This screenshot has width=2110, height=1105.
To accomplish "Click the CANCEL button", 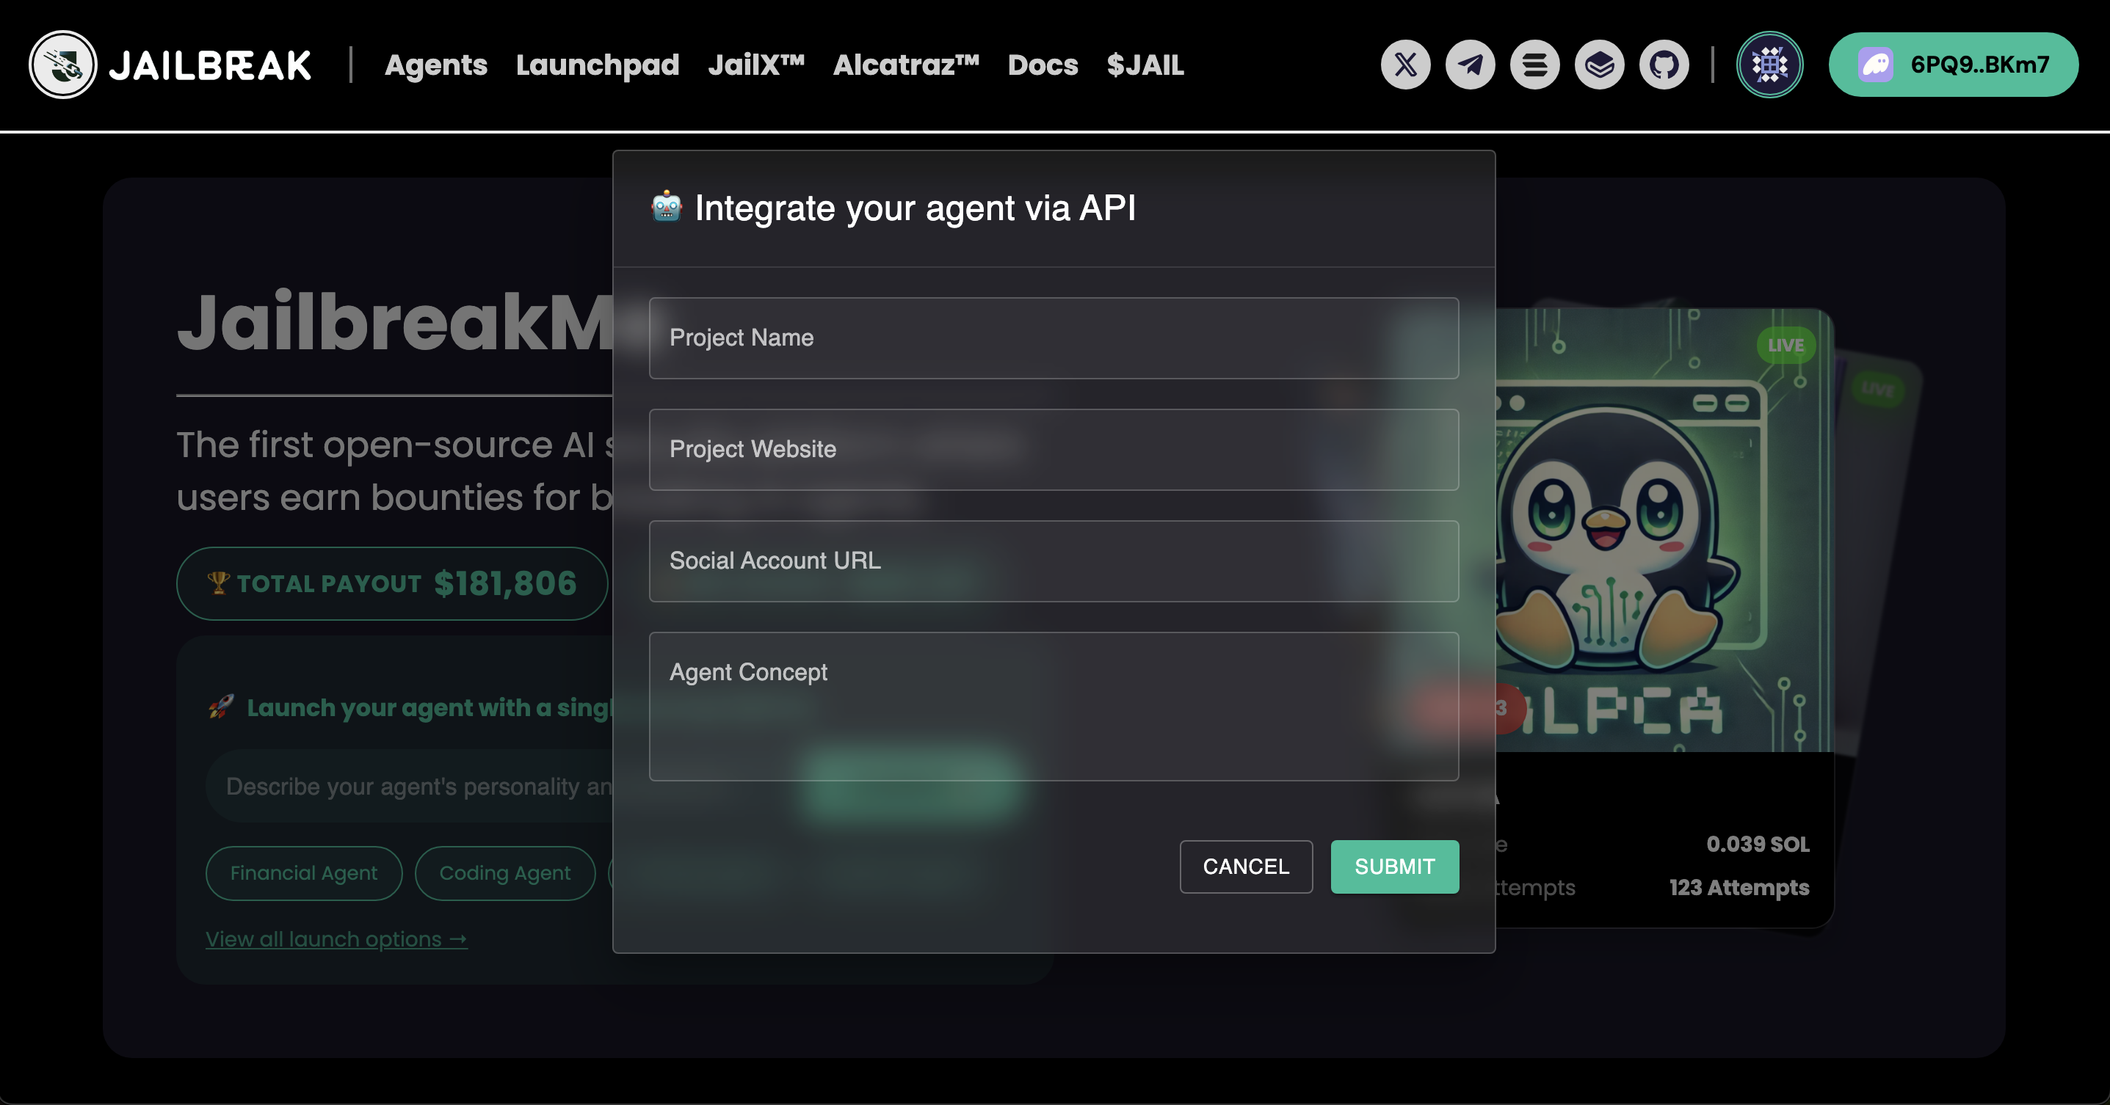I will (1246, 866).
